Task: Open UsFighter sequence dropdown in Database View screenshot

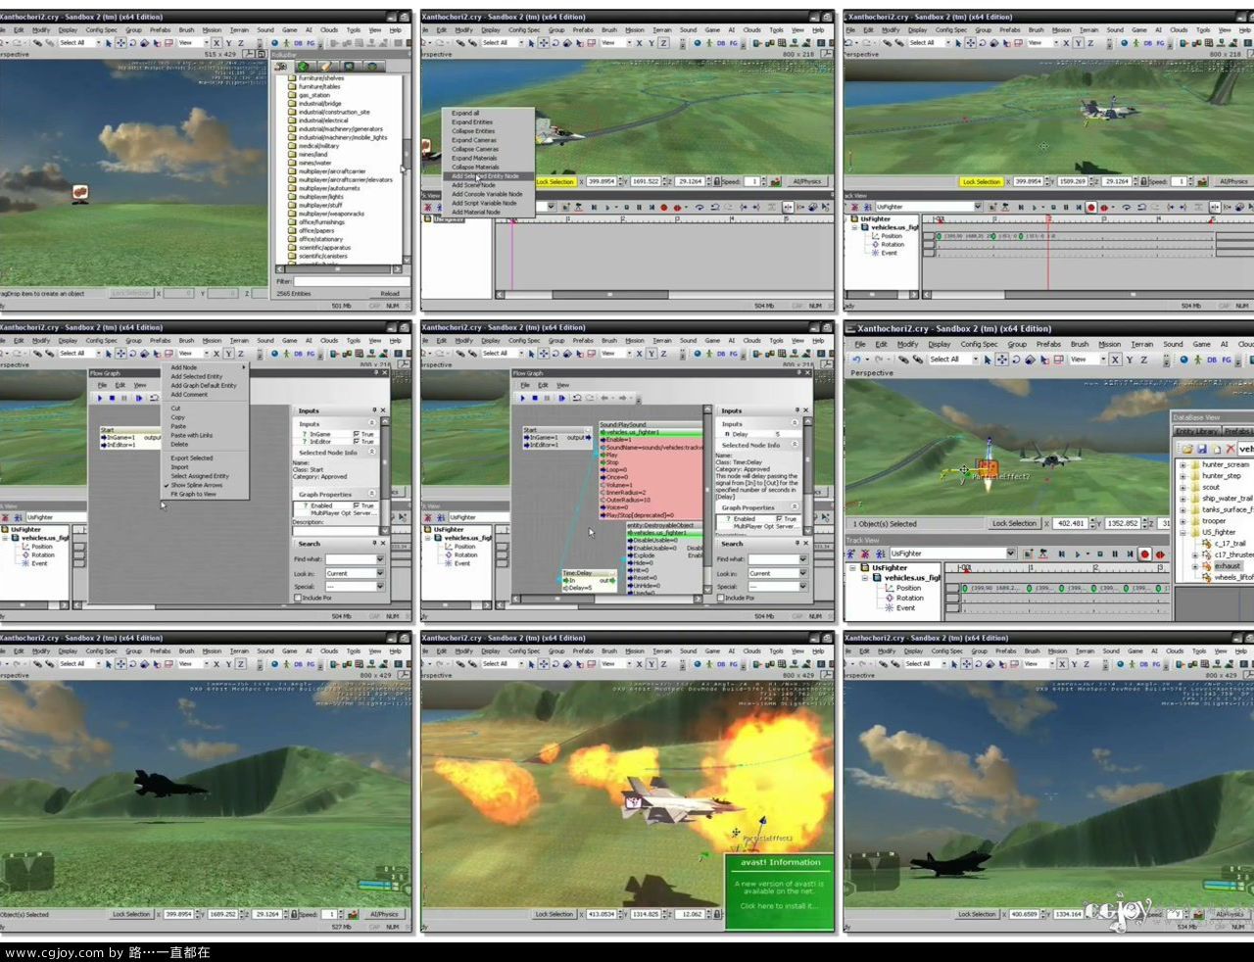Action: pyautogui.click(x=1009, y=553)
